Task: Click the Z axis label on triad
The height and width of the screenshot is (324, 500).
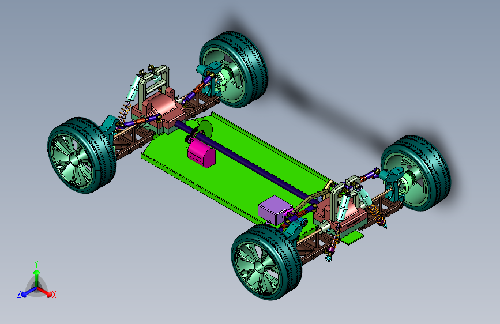Action: coord(19,295)
